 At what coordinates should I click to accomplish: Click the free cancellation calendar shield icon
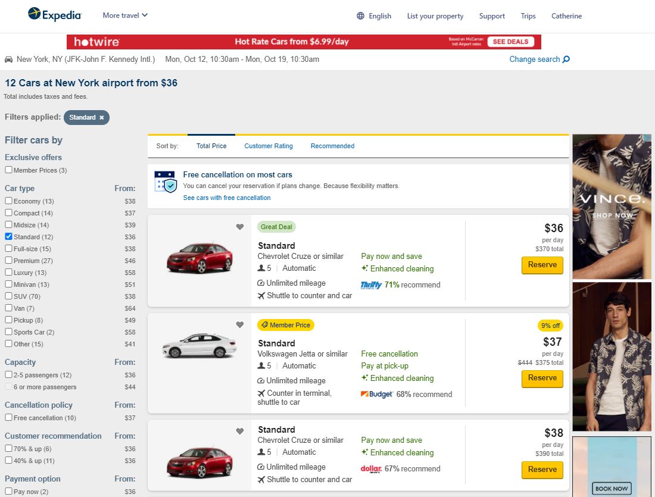166,182
